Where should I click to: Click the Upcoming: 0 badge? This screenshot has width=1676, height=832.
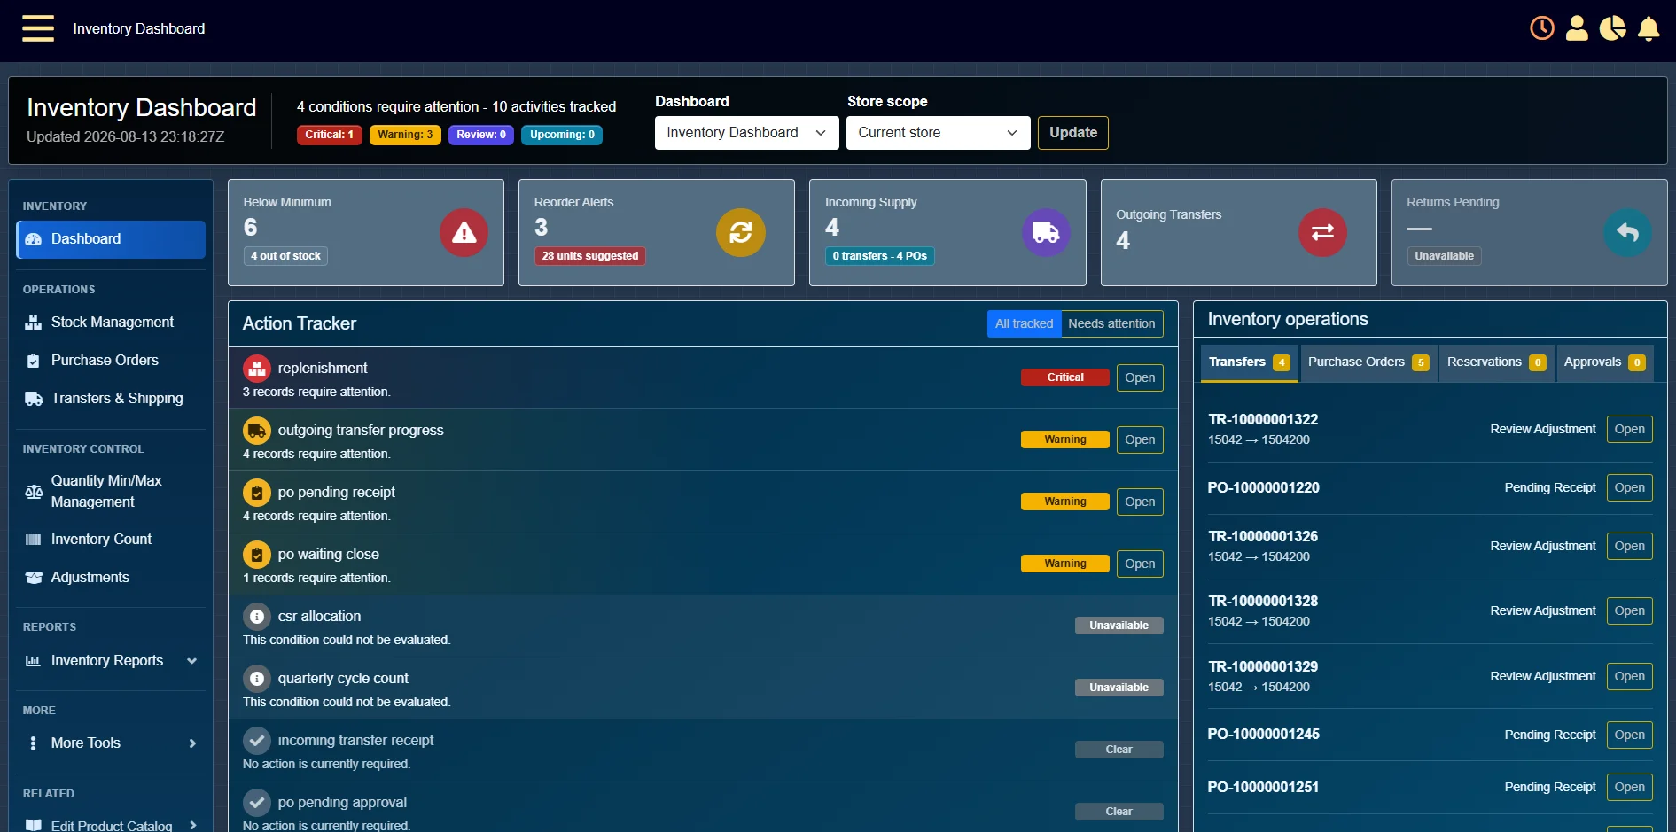click(x=562, y=135)
